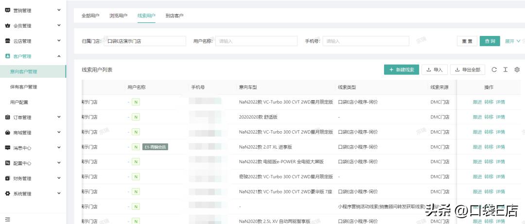
Task: Click 详情 in the 电驱版e-POWER row
Action: [500, 162]
